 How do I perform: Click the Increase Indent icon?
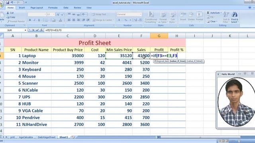click(88, 20)
